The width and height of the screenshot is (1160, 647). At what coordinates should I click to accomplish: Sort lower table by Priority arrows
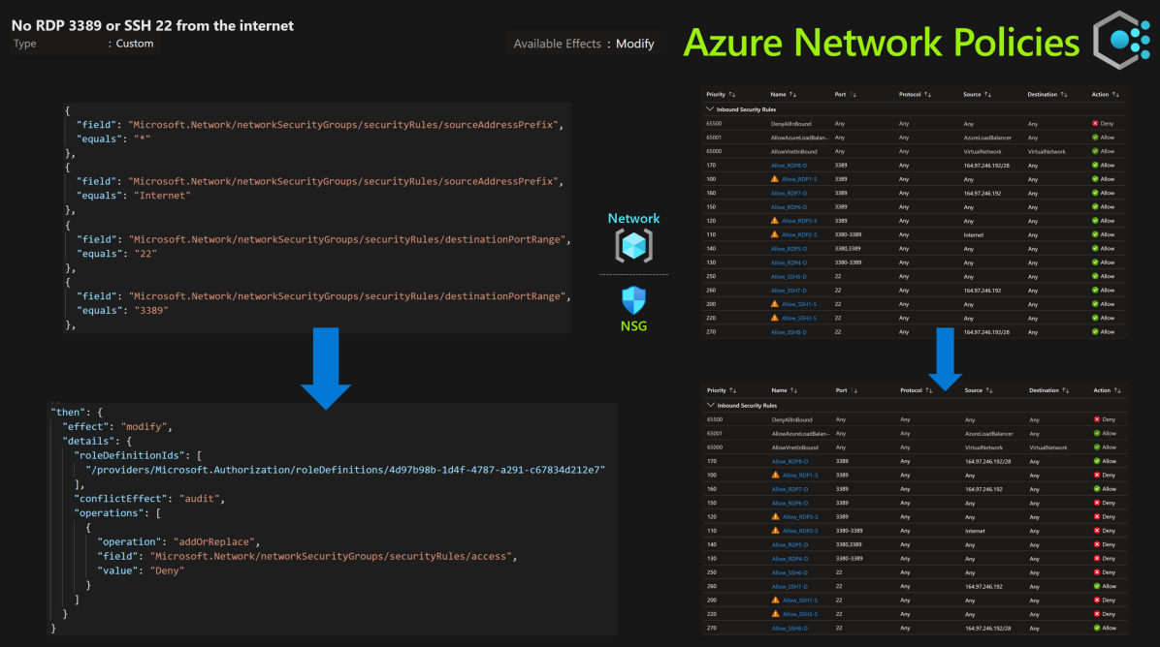732,390
